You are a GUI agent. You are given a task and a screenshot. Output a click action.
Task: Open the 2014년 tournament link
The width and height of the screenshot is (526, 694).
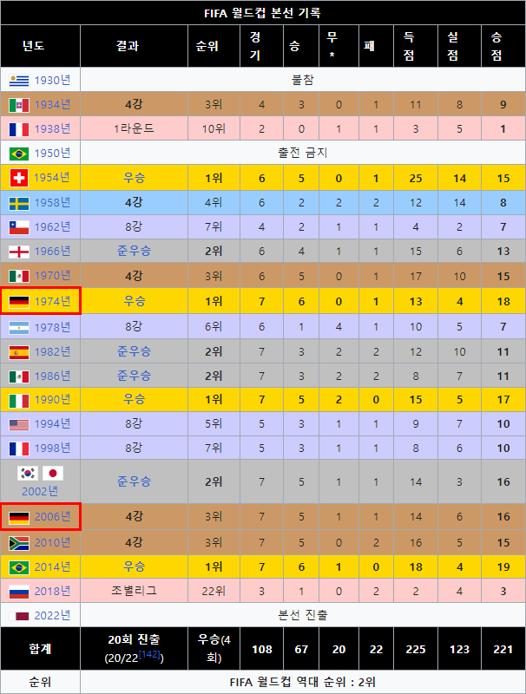point(53,566)
